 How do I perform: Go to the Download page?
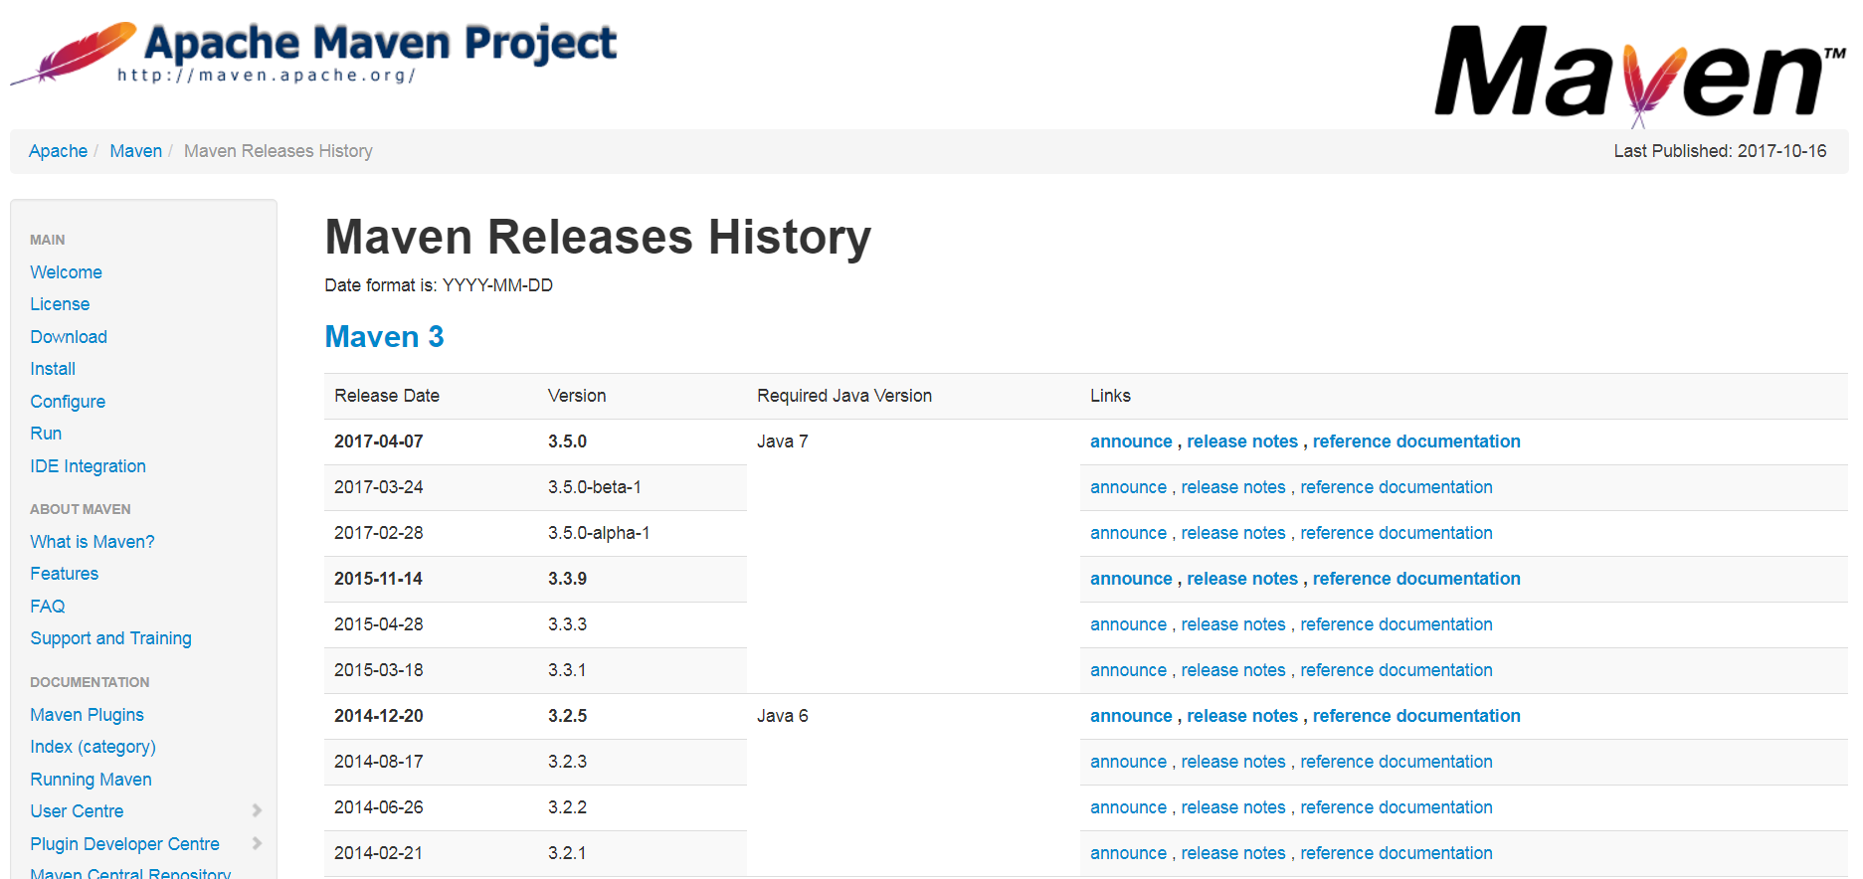click(x=69, y=337)
